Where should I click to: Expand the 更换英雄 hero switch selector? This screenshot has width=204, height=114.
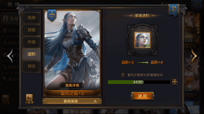tap(72, 101)
